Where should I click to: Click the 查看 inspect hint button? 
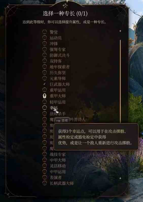(62, 120)
